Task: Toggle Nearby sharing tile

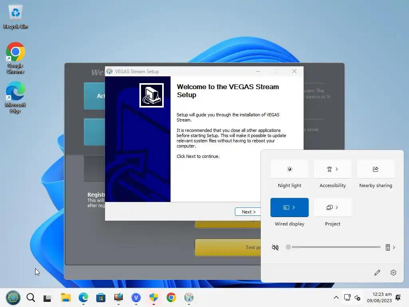Action: pyautogui.click(x=375, y=169)
